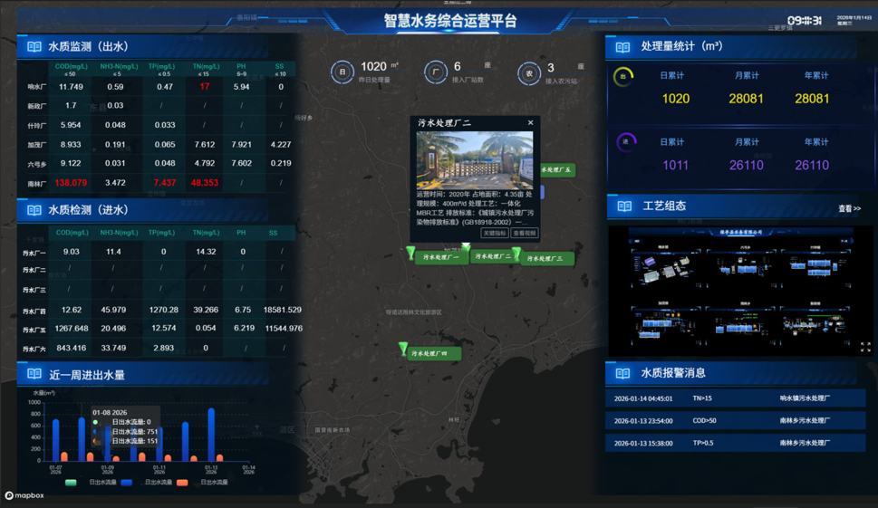Select the 污水处理厂五 map label
Screen dimensions: 878x508
556,169
